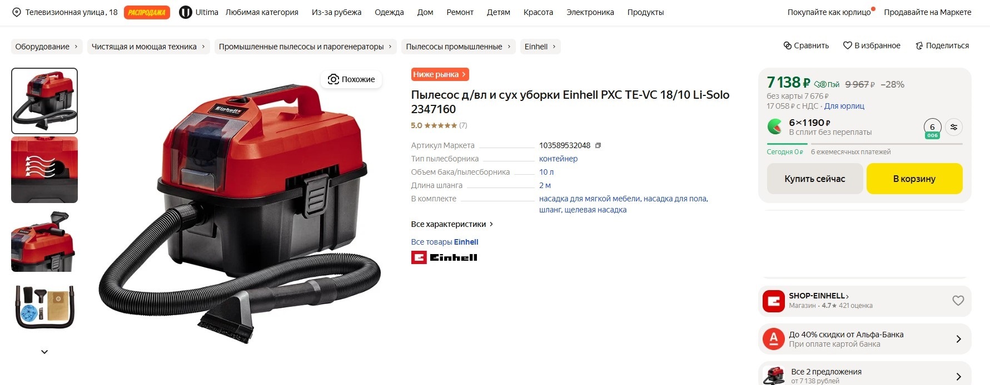Copy the Market article number via copy icon
The image size is (990, 385).
tap(598, 145)
